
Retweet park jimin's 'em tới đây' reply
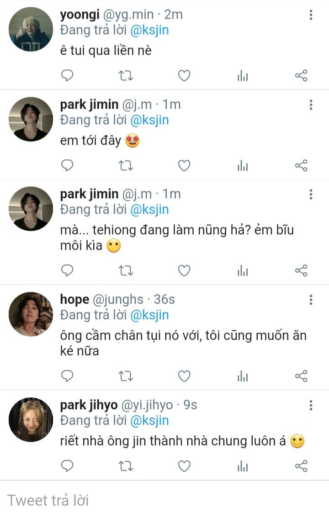pos(126,165)
